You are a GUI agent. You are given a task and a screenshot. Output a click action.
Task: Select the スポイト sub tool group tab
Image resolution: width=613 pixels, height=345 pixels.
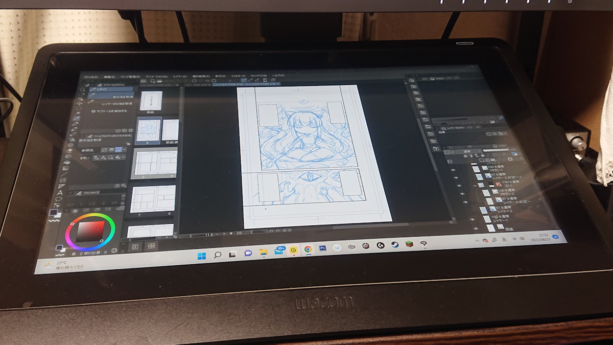click(x=110, y=89)
